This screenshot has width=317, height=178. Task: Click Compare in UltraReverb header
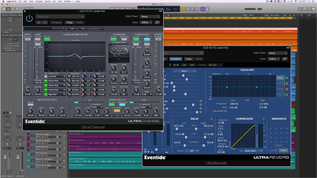(176, 59)
